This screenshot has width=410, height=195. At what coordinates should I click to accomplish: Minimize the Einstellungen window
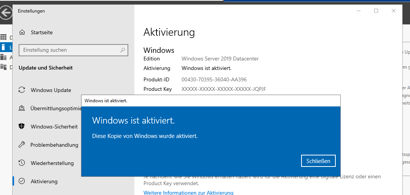tap(359, 11)
